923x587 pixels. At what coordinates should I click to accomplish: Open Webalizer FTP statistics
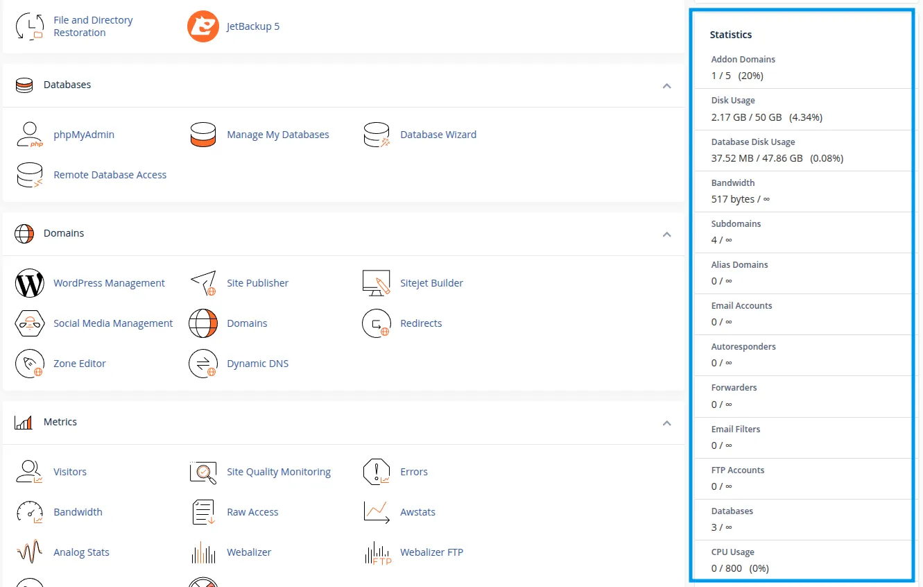point(431,552)
